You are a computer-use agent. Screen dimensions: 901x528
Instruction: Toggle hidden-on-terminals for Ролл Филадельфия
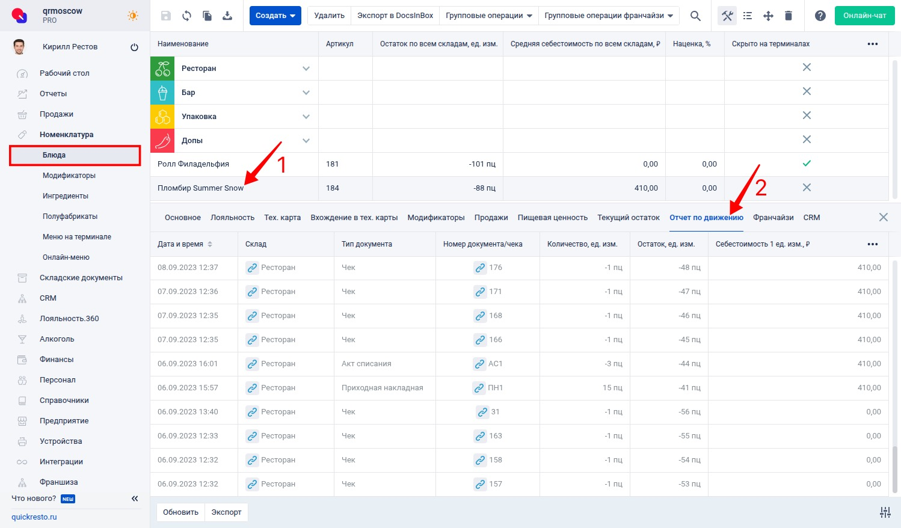[x=807, y=164]
